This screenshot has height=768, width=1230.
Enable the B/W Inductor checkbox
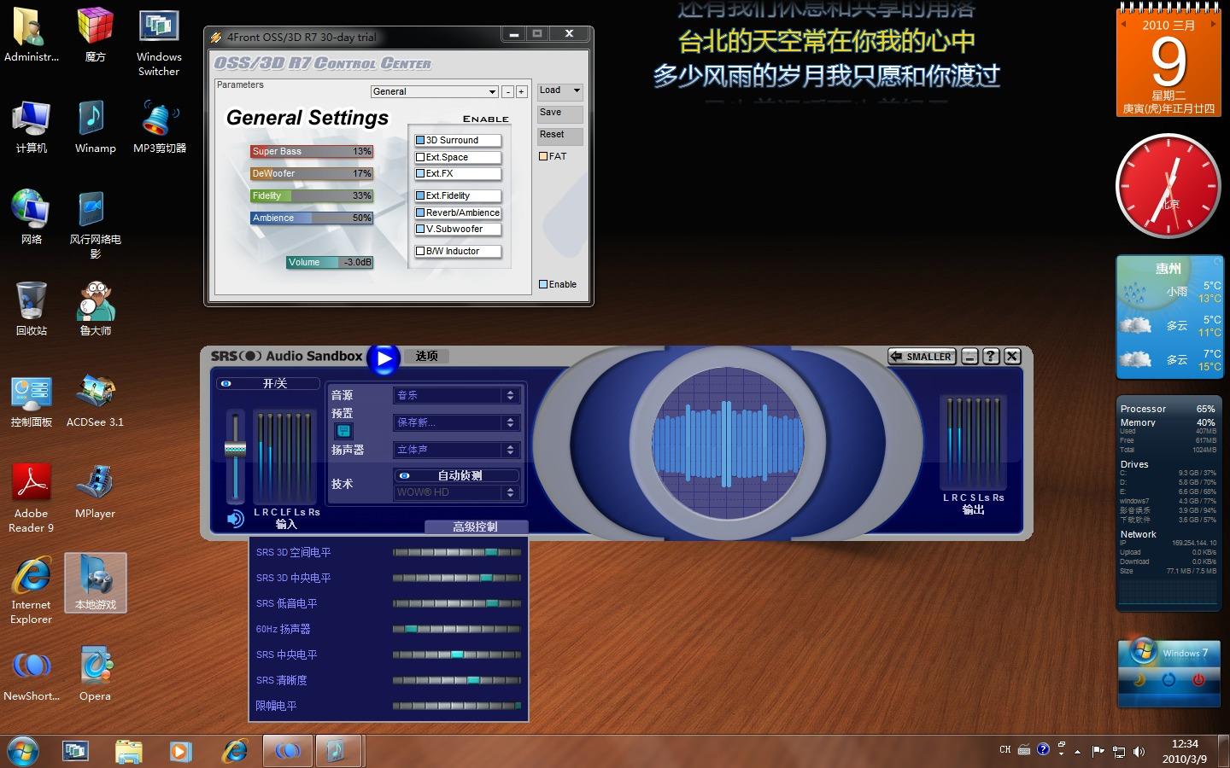coord(420,251)
